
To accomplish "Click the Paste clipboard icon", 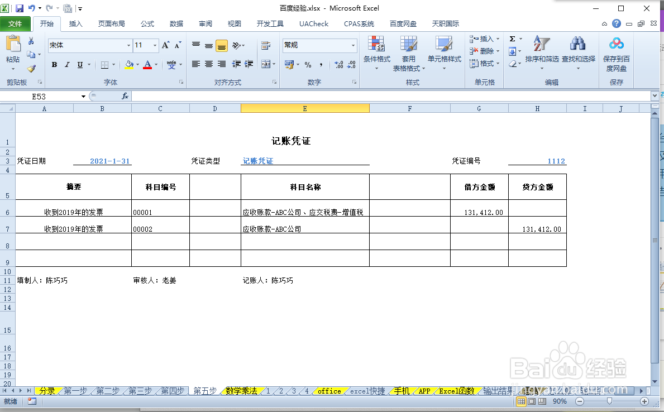I will (13, 44).
